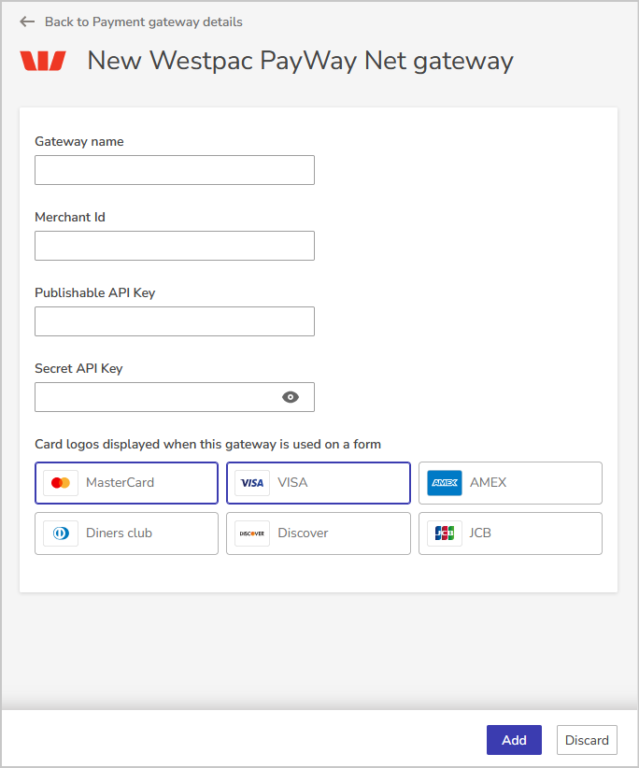Image resolution: width=639 pixels, height=768 pixels.
Task: Enable the Diners club card option
Action: tap(126, 533)
